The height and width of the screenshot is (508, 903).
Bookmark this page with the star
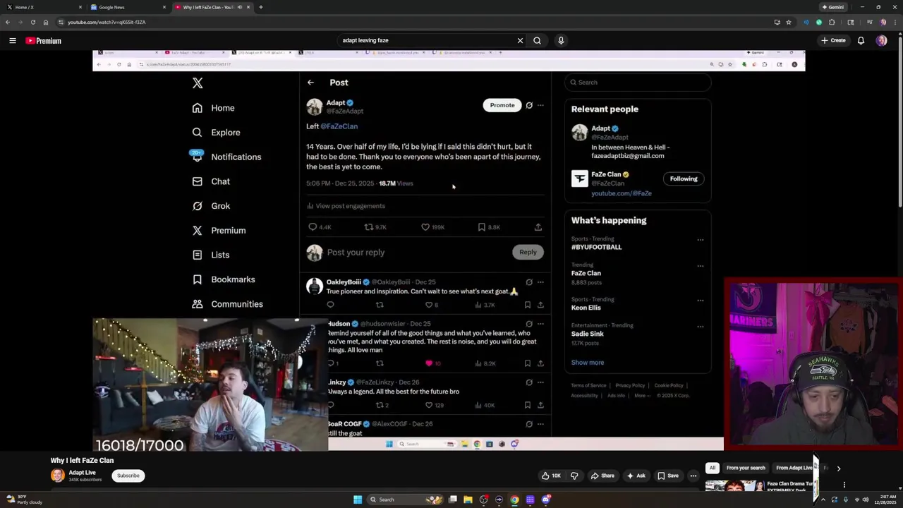pyautogui.click(x=789, y=22)
